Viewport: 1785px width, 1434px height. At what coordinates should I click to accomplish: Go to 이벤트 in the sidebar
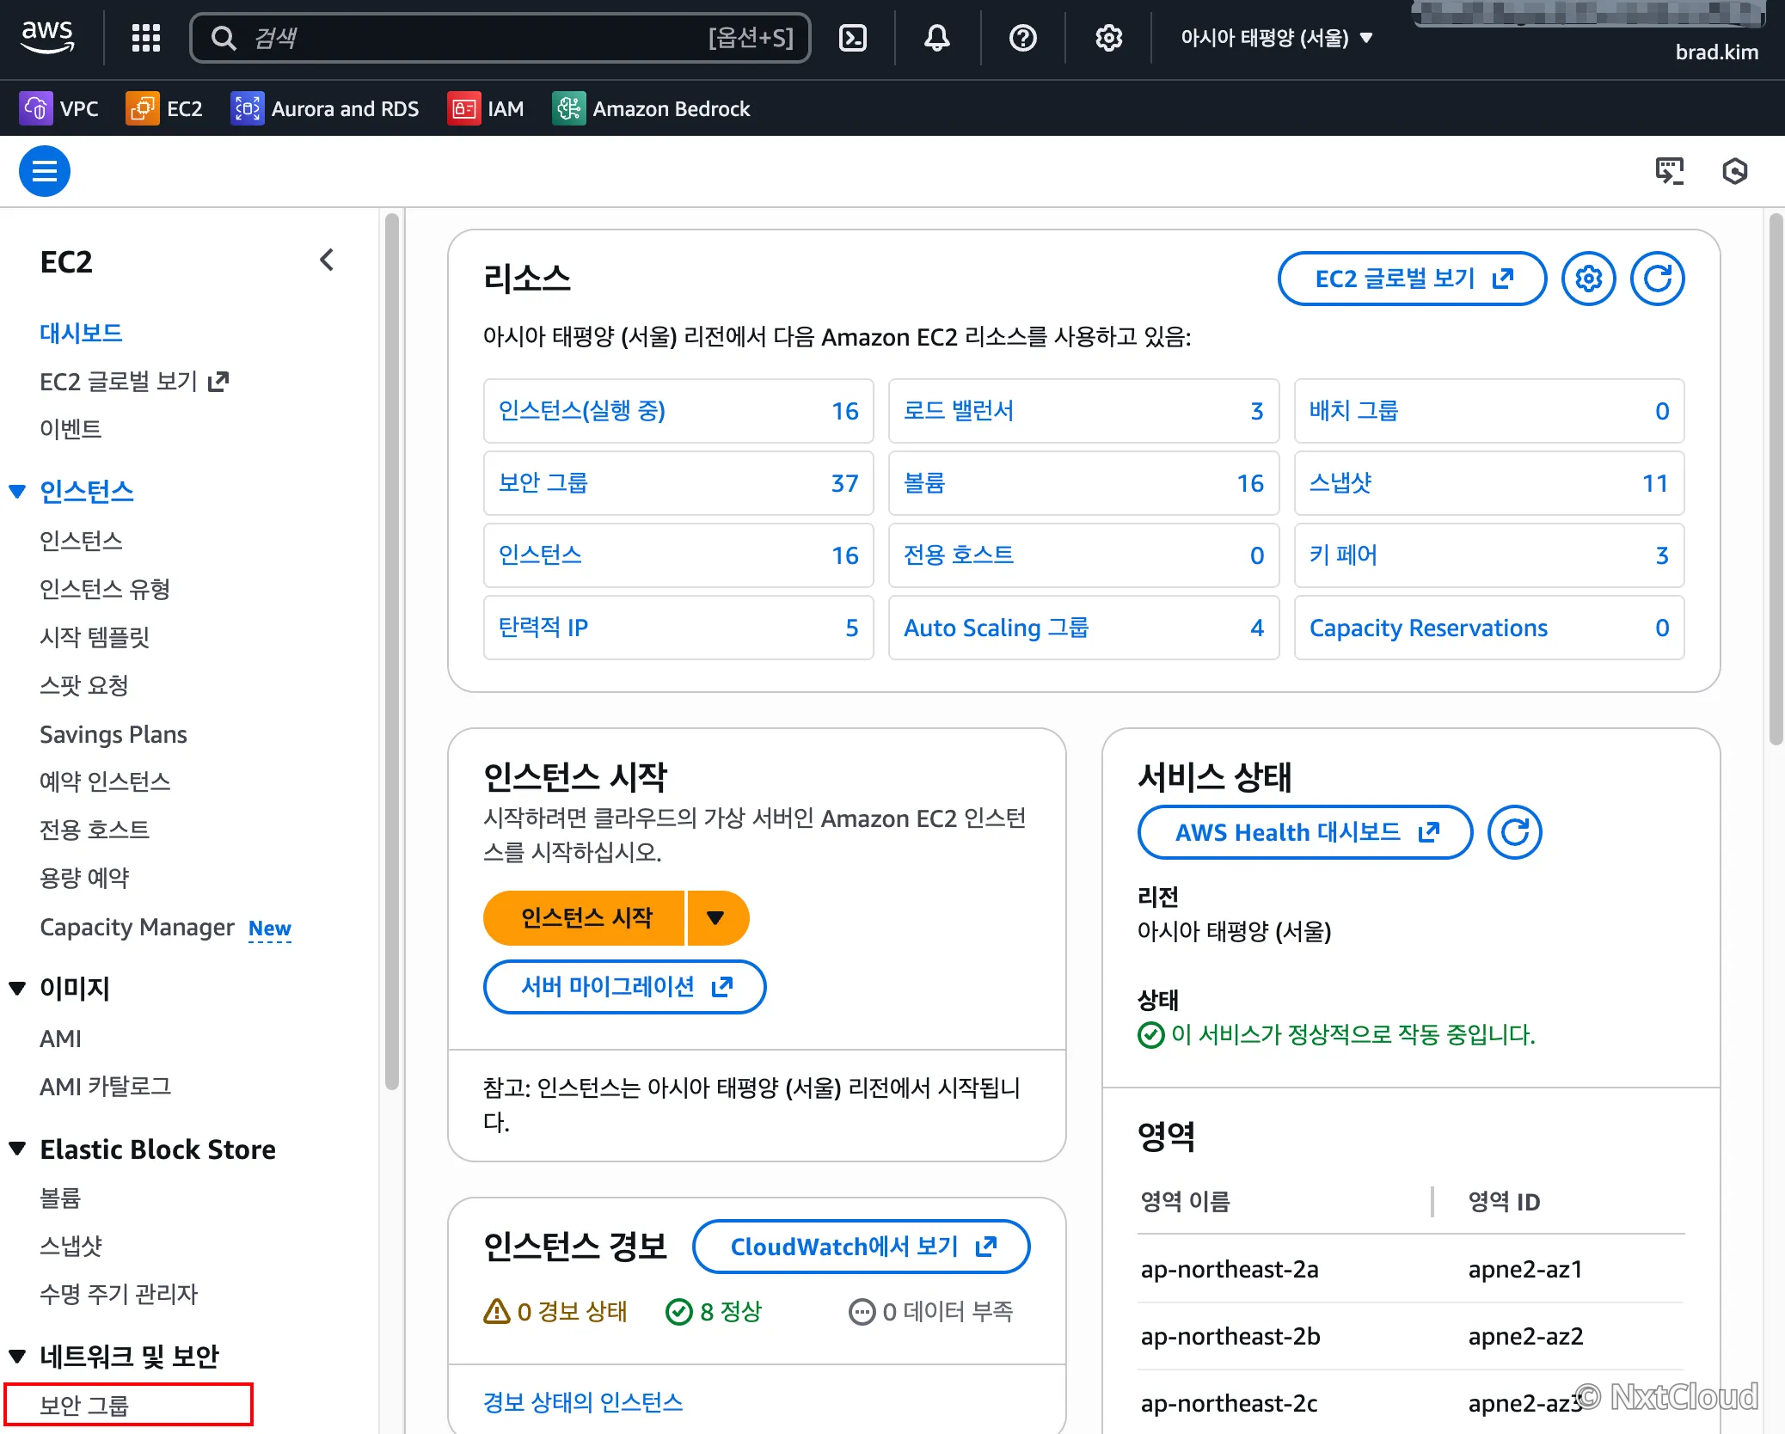[x=71, y=429]
